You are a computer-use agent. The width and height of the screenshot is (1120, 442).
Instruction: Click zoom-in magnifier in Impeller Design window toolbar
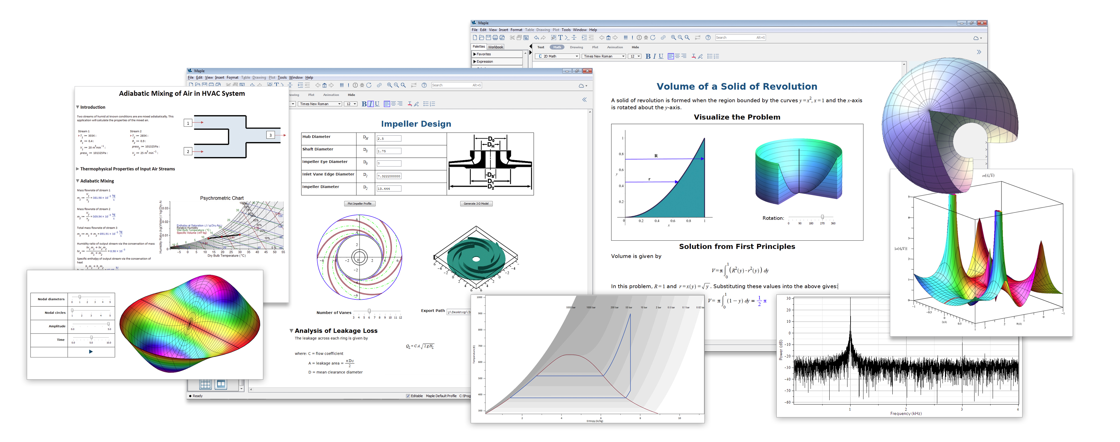[389, 85]
